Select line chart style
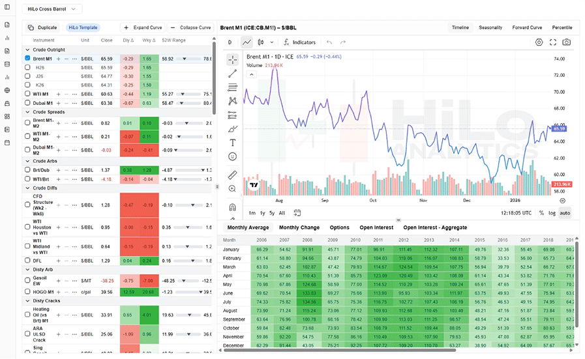The height and width of the screenshot is (359, 585). tap(247, 42)
